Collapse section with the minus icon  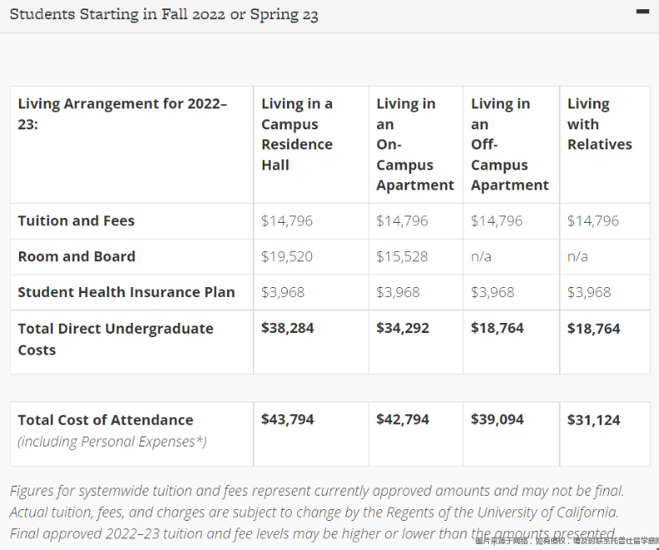click(x=642, y=12)
